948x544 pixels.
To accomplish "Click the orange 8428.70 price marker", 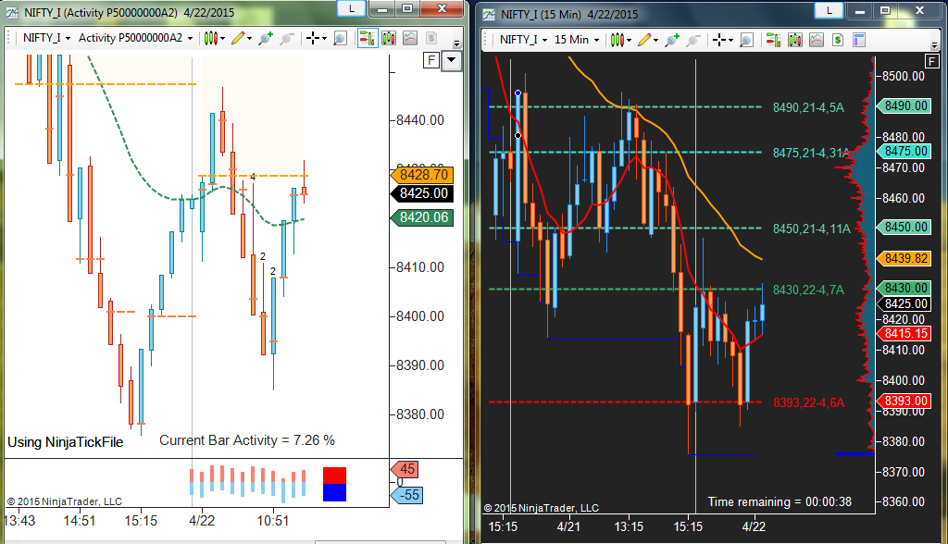I will 423,175.
